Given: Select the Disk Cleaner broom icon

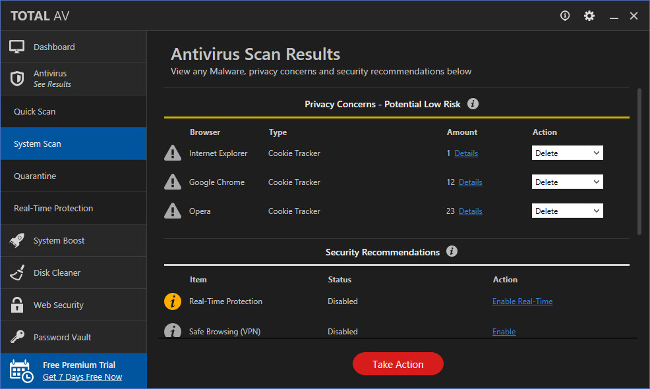Looking at the screenshot, I should tap(17, 272).
